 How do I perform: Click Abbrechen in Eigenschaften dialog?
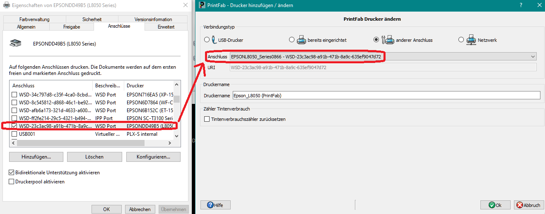click(140, 209)
